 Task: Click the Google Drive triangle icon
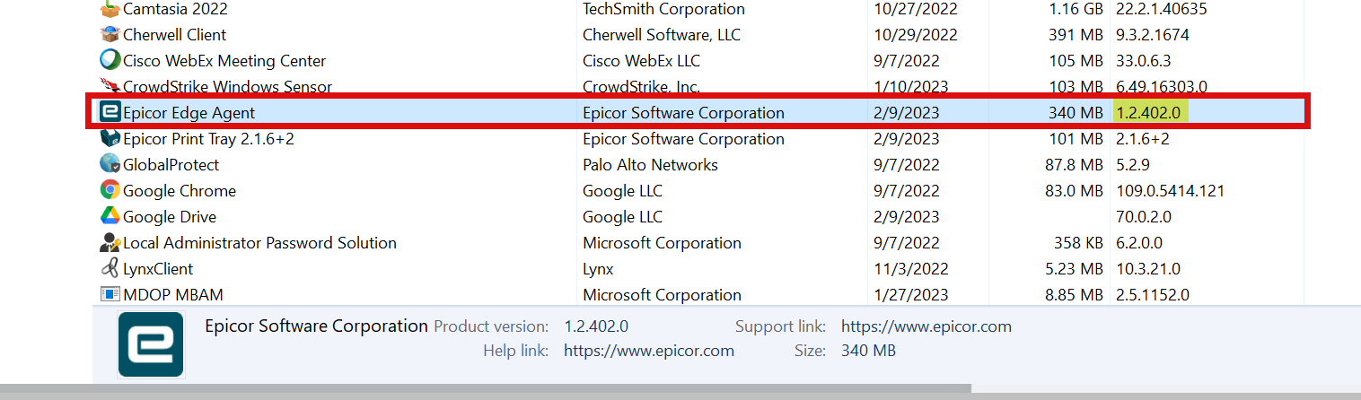pyautogui.click(x=110, y=216)
